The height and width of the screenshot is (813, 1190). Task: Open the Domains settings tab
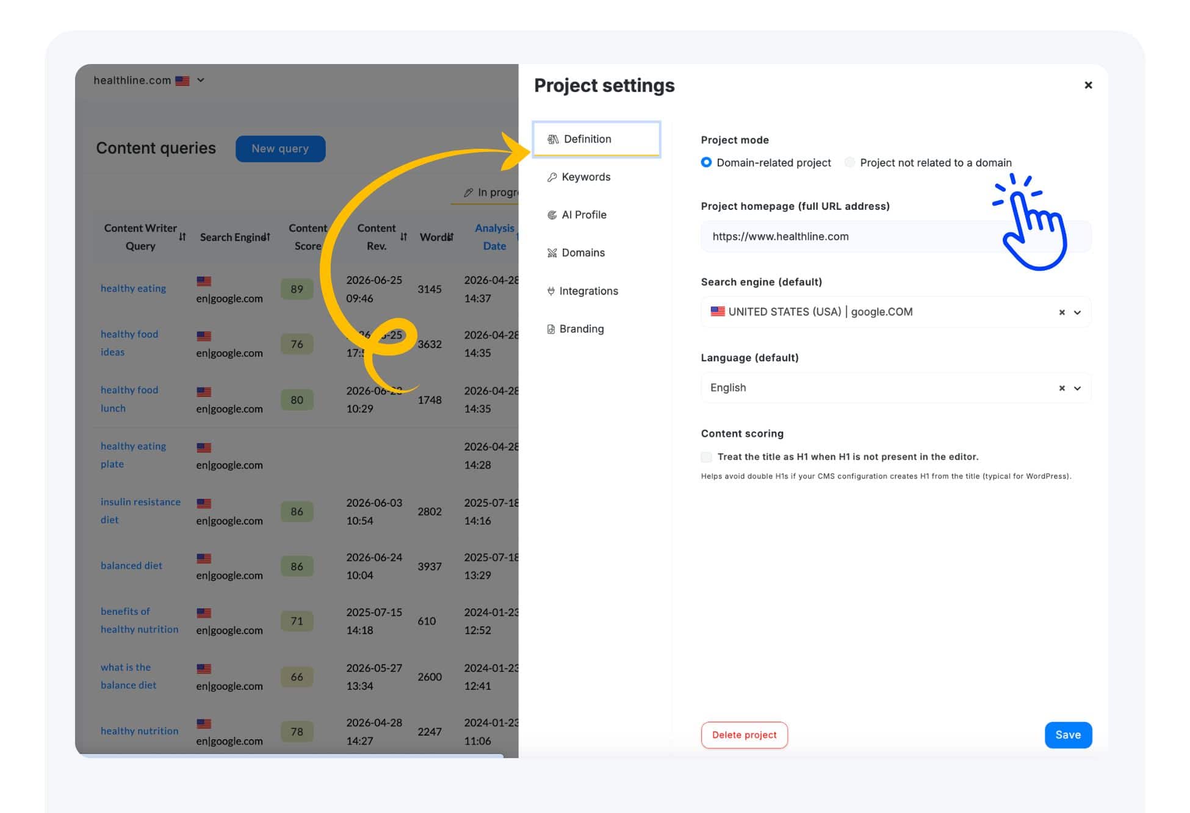tap(576, 252)
